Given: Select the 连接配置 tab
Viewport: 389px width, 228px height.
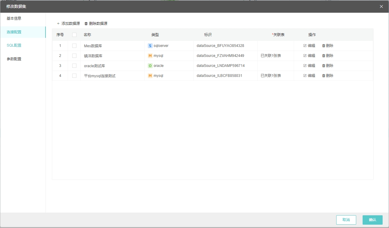Looking at the screenshot, I should pos(23,32).
